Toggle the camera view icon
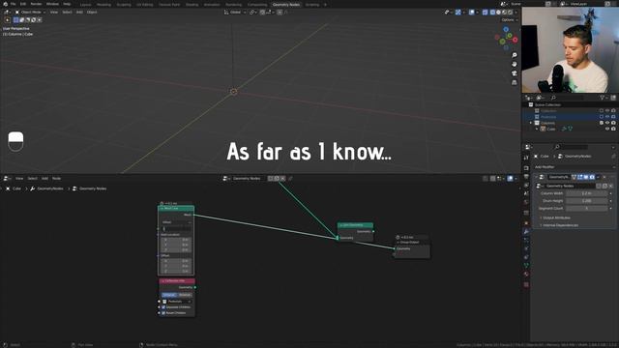This screenshot has width=619, height=348. pyautogui.click(x=514, y=73)
